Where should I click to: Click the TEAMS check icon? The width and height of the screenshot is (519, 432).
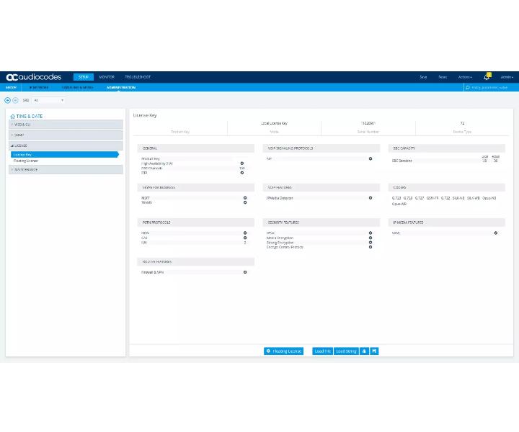pos(245,202)
